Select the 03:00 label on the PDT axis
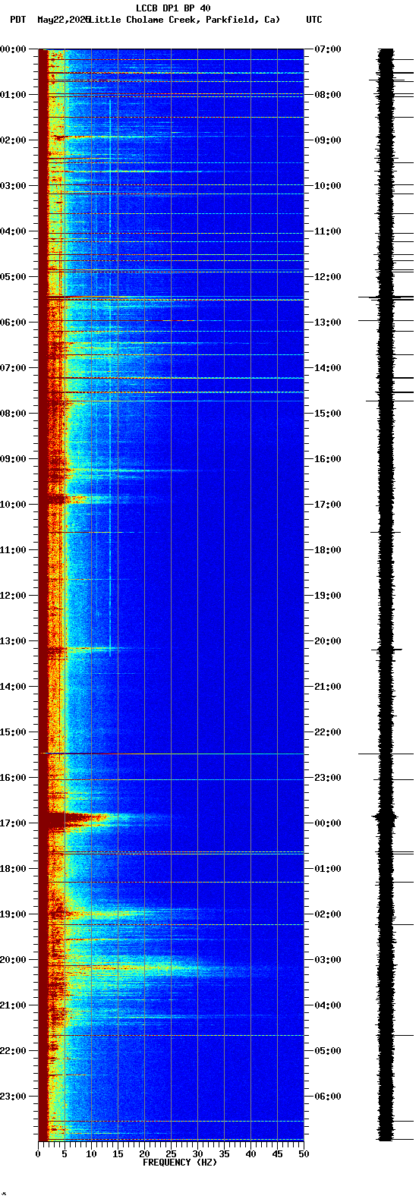The height and width of the screenshot is (1202, 419). [14, 186]
